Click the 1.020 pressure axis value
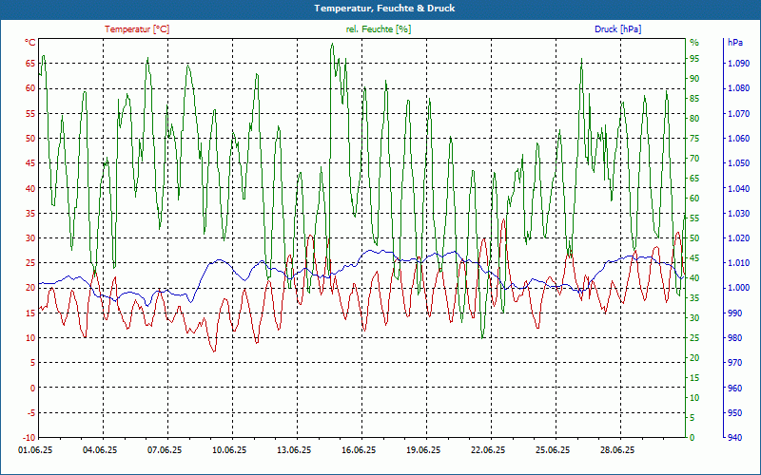The width and height of the screenshot is (761, 475). click(x=738, y=238)
